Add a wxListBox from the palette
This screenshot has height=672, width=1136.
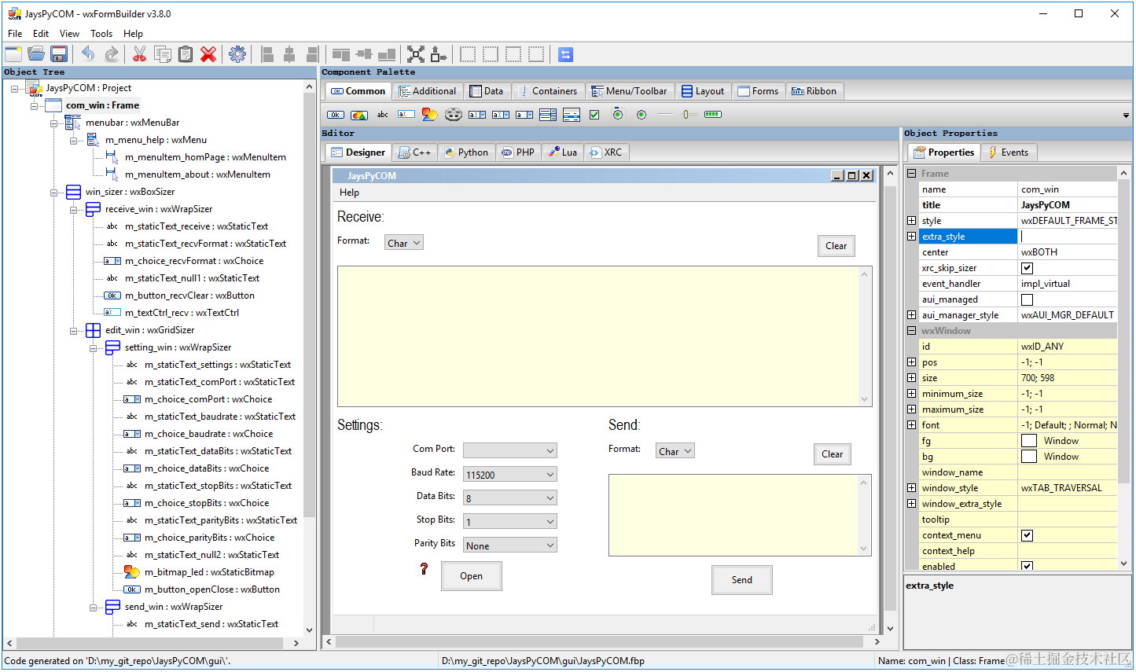click(548, 115)
